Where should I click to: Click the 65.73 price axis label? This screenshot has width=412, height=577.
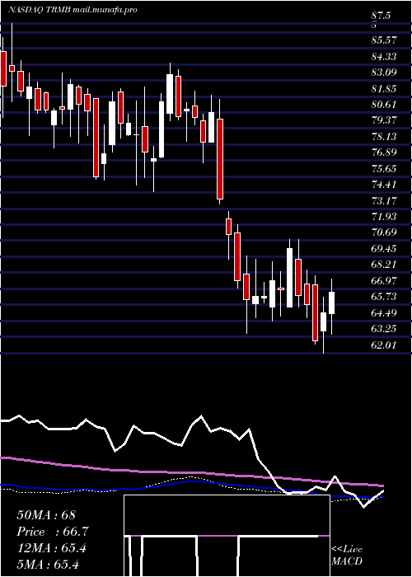[x=384, y=297]
